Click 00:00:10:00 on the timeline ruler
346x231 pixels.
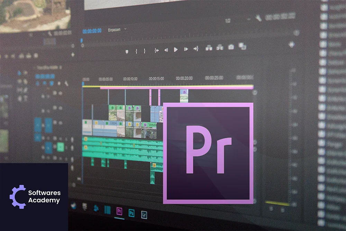130,79
